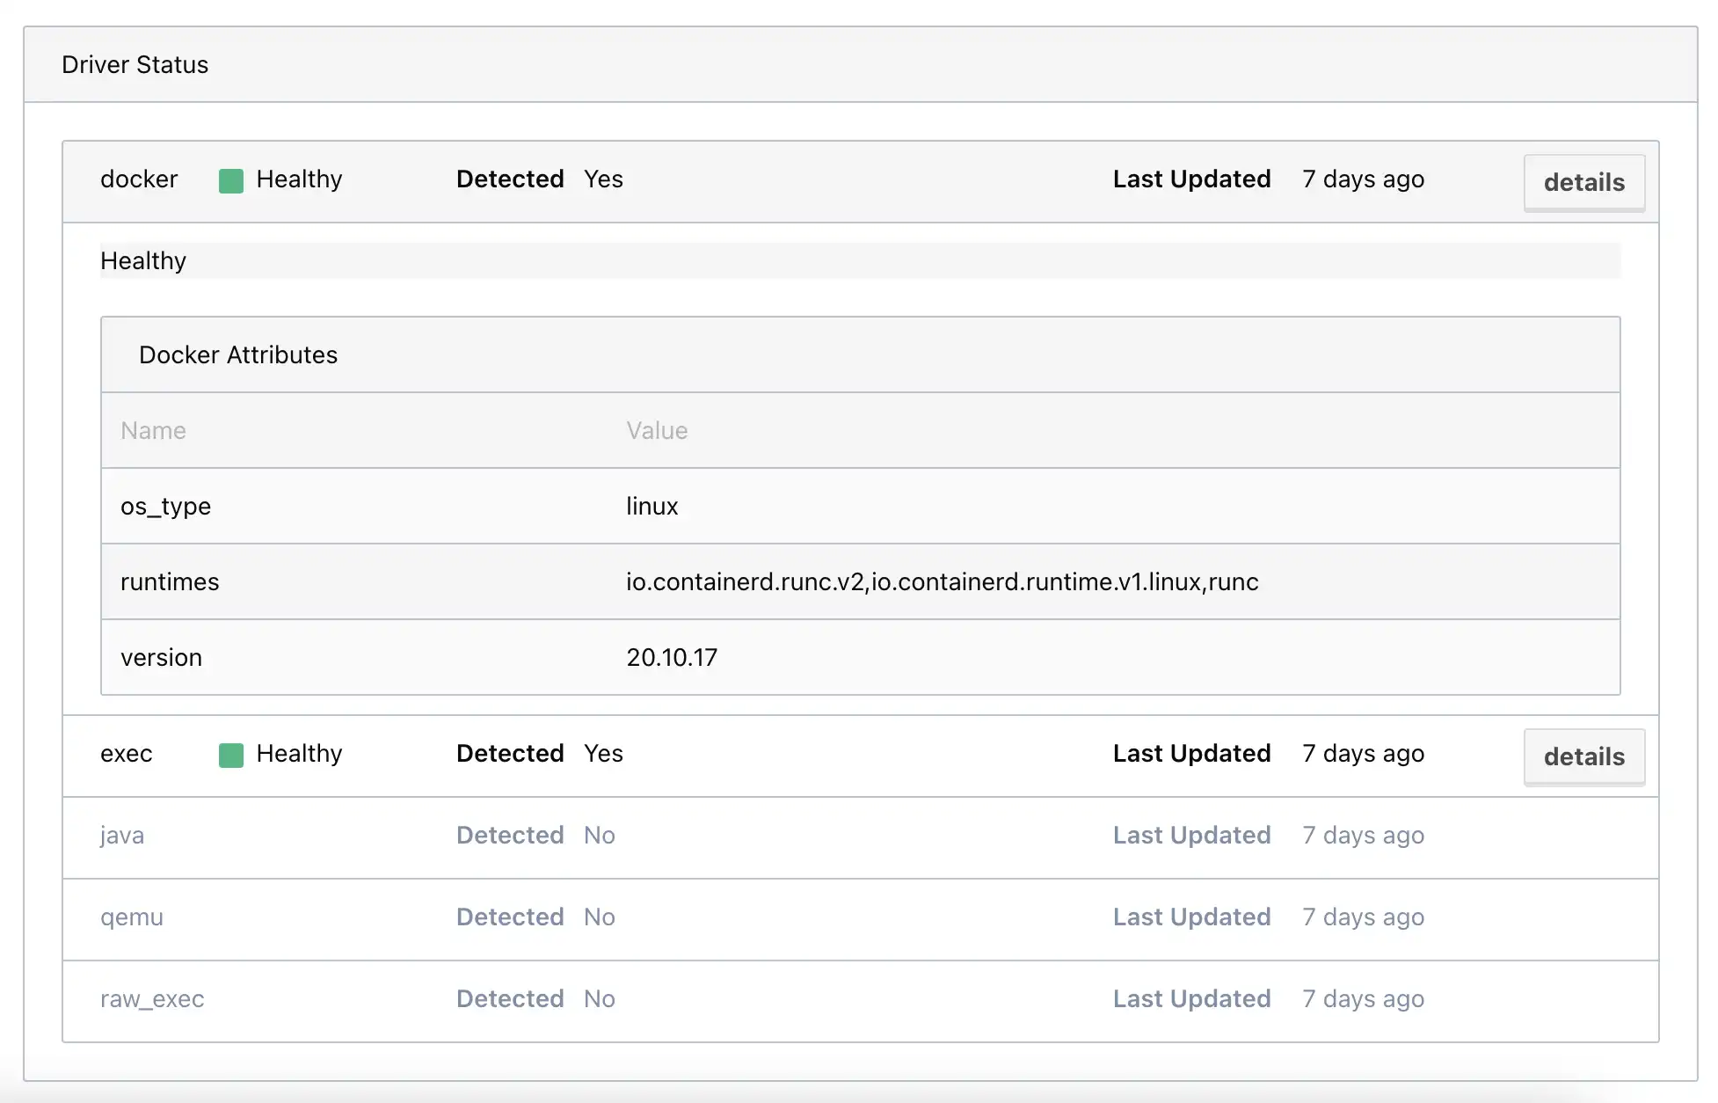Expand the raw_exec driver row
Screen dimensions: 1718x1103
pos(151,999)
